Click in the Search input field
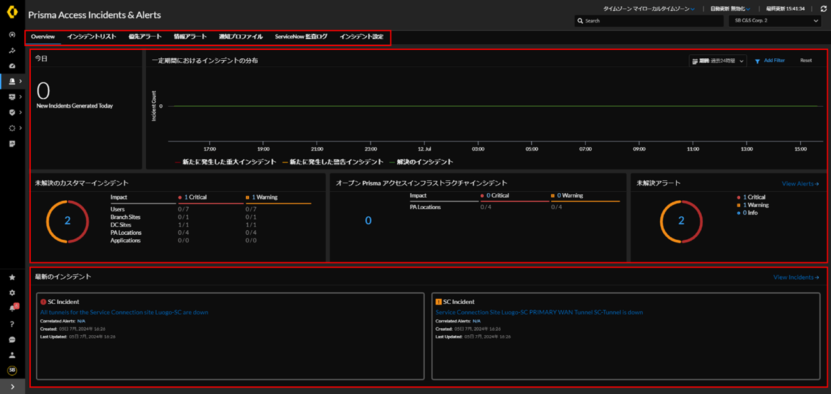831x394 pixels. pos(649,21)
